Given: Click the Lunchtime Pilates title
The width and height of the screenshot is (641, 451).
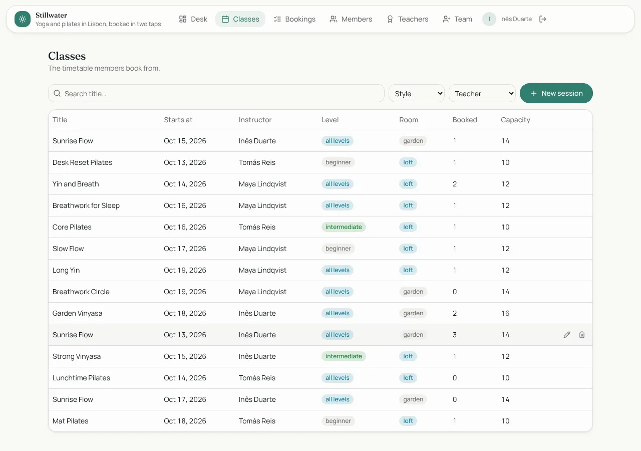Looking at the screenshot, I should (82, 378).
